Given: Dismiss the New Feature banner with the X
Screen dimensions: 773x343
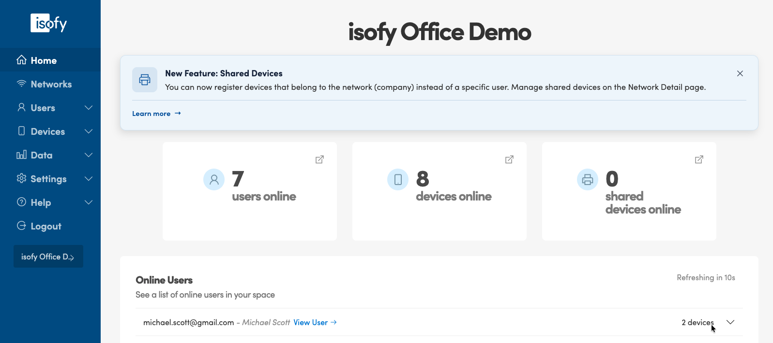Looking at the screenshot, I should click(740, 73).
